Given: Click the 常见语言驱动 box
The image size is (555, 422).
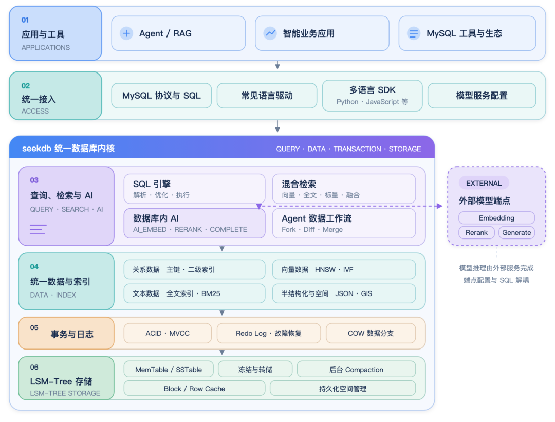Looking at the screenshot, I should pos(267,96).
